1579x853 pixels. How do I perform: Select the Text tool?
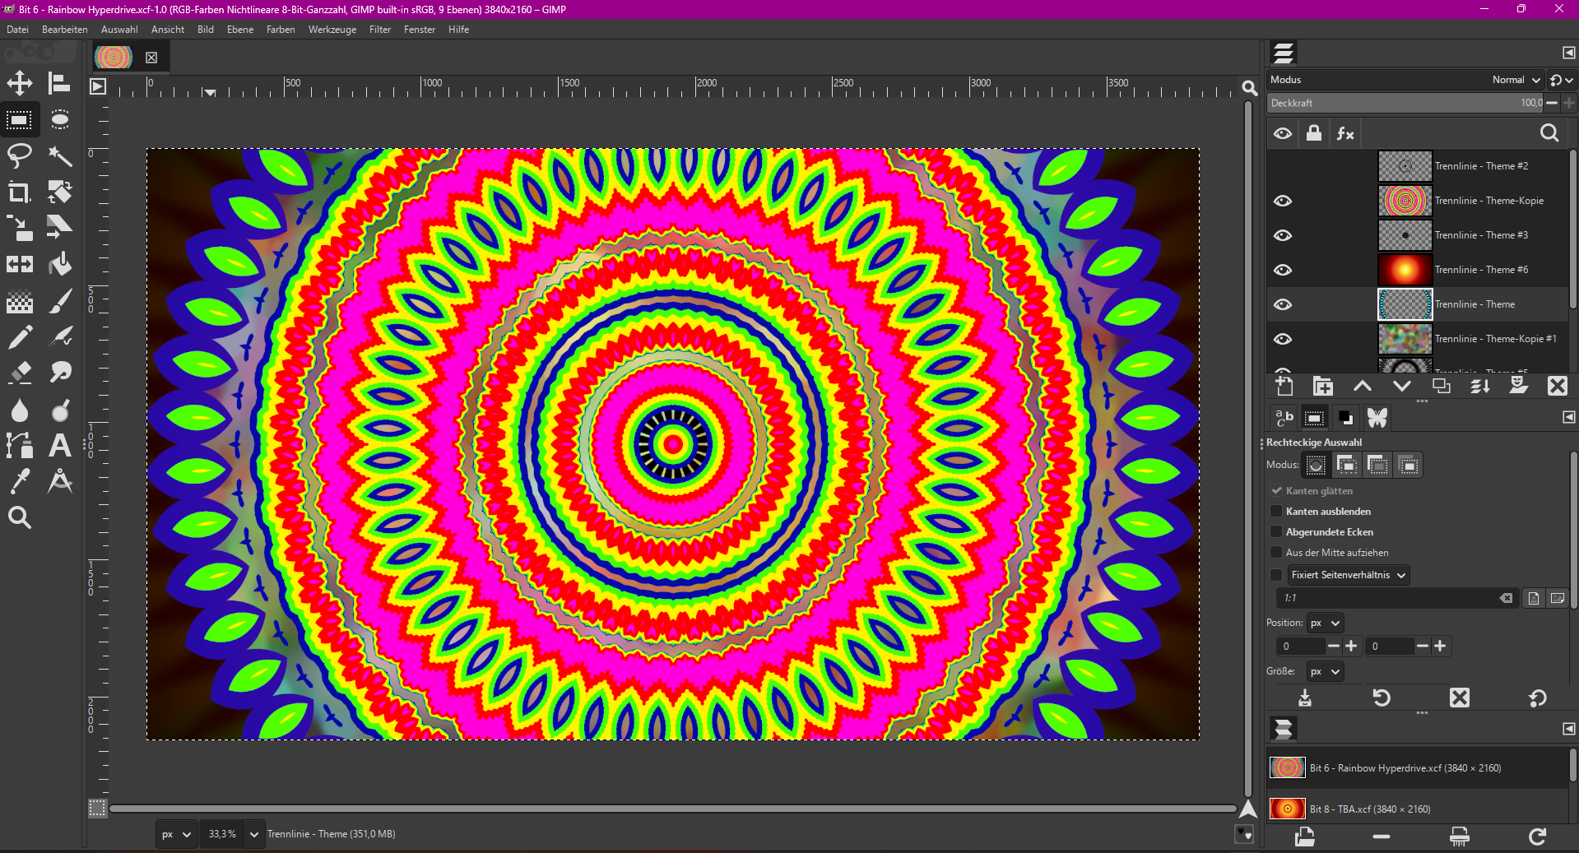[x=59, y=445]
